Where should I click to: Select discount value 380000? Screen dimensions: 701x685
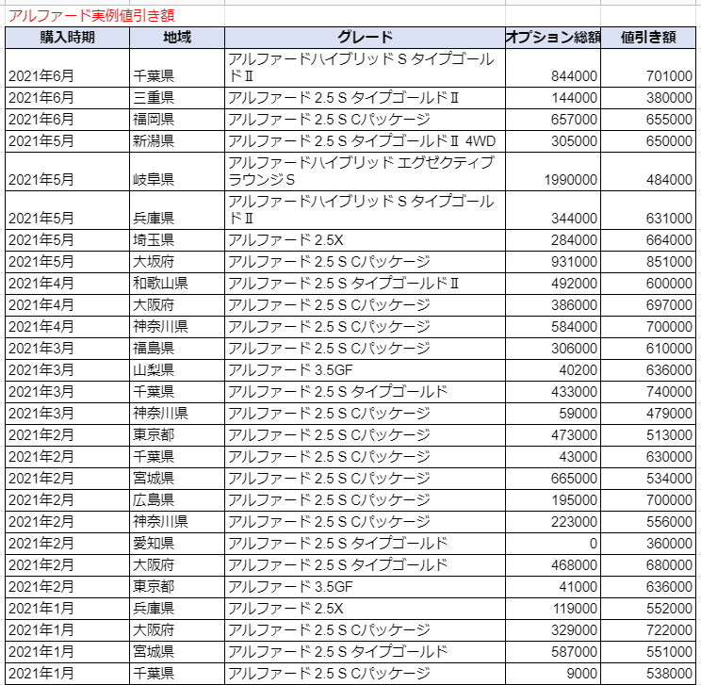[648, 98]
